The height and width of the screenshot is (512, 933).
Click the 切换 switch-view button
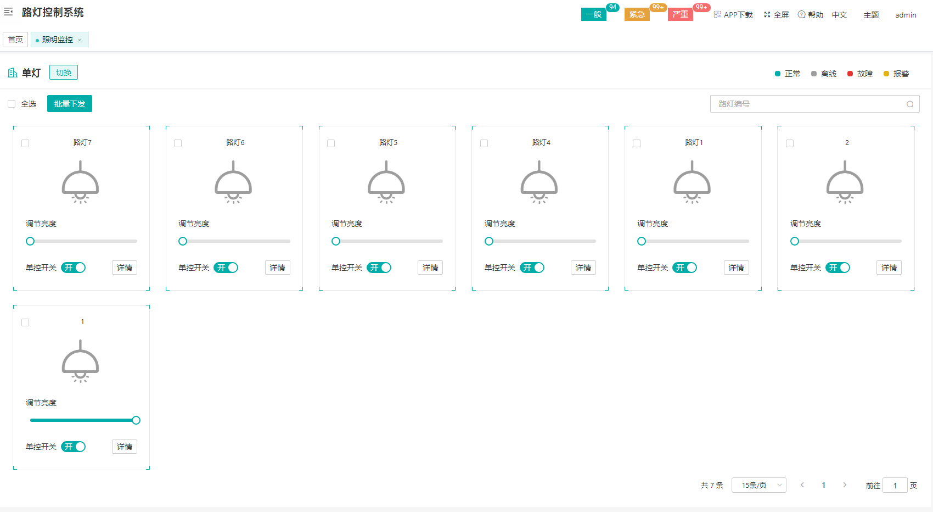point(64,73)
